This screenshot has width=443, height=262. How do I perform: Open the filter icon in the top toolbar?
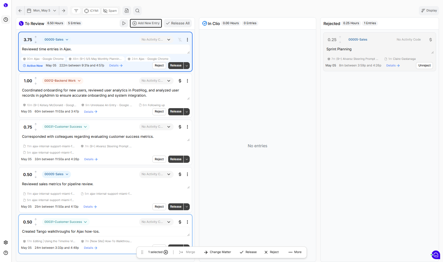(76, 11)
